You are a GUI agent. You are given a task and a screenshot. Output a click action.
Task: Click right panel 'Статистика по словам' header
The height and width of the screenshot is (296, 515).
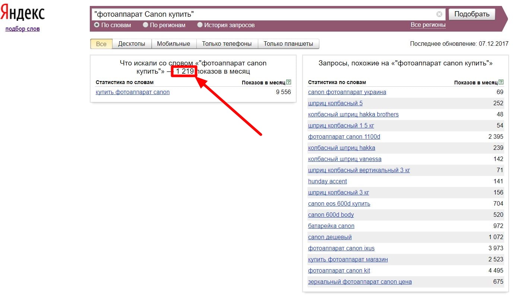pos(337,82)
